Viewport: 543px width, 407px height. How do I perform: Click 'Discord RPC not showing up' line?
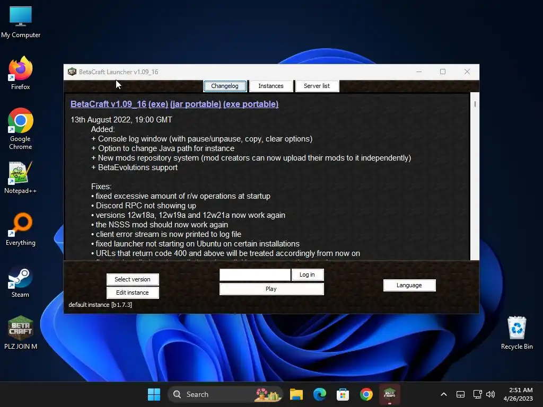143,206
